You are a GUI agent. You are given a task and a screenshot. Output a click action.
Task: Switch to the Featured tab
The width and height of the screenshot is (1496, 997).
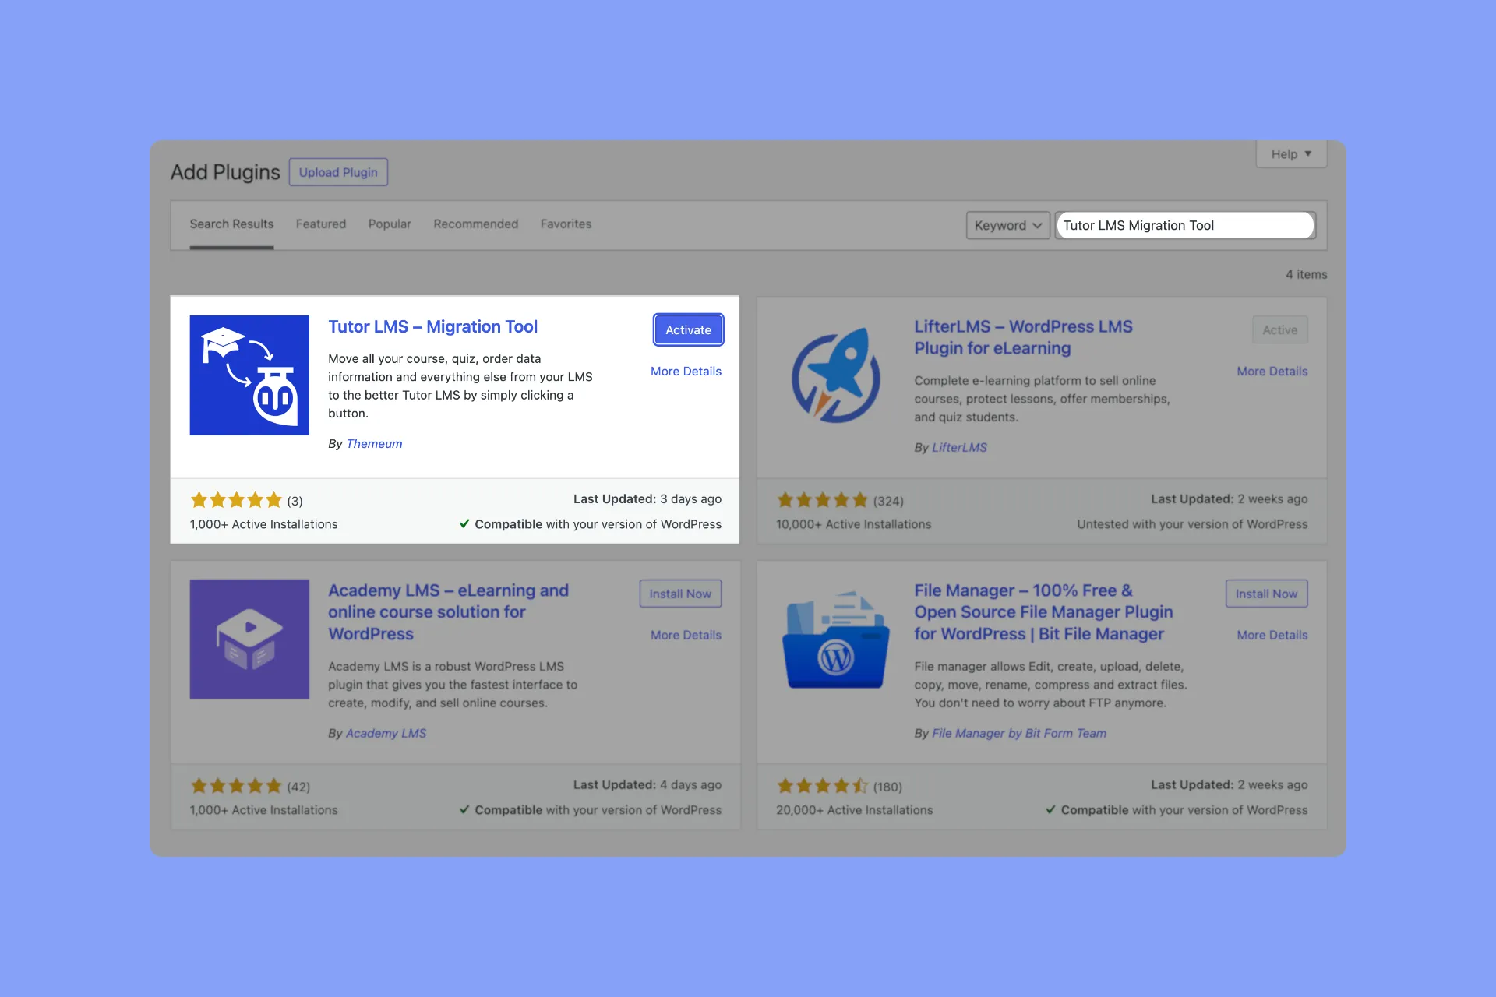point(320,224)
